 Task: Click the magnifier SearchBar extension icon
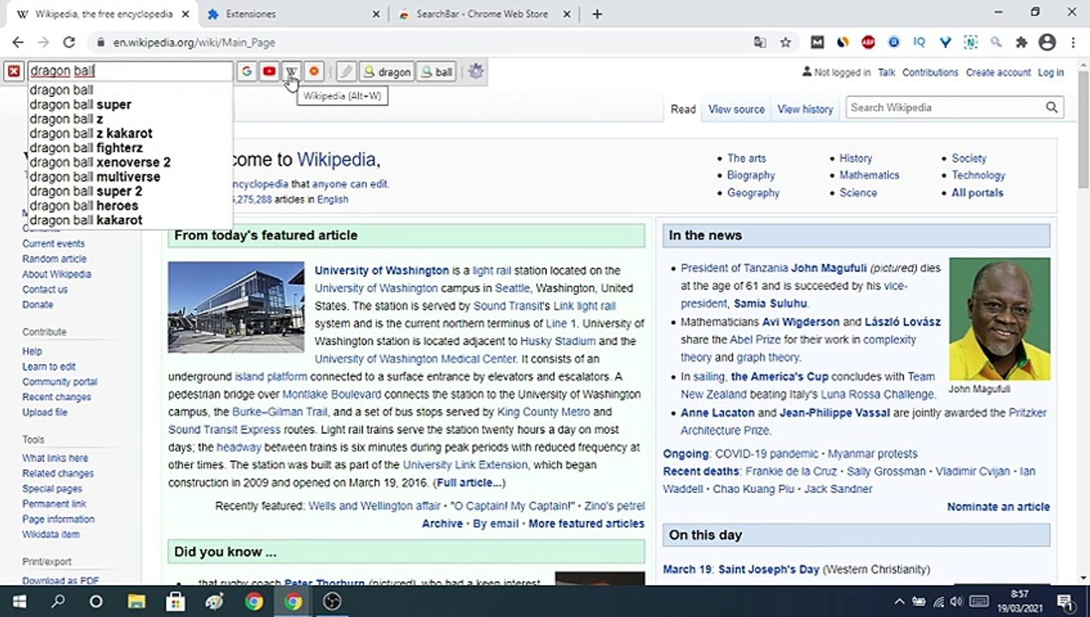click(996, 42)
